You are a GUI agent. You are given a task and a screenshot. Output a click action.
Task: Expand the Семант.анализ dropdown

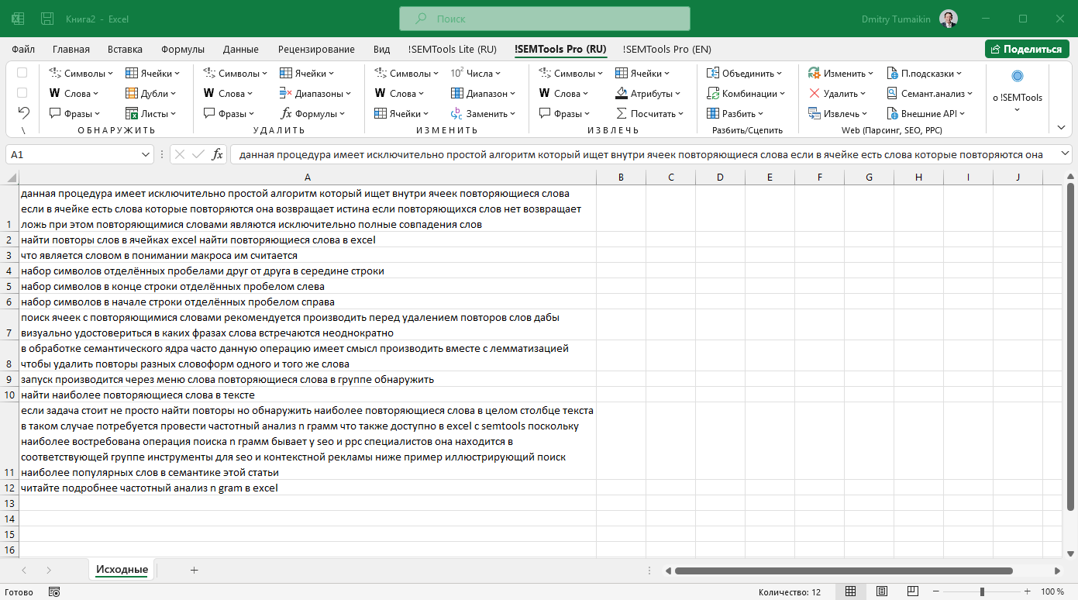click(x=930, y=94)
